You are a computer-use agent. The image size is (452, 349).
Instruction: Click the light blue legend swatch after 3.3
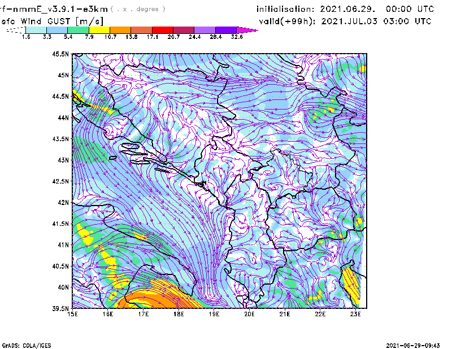pos(57,30)
